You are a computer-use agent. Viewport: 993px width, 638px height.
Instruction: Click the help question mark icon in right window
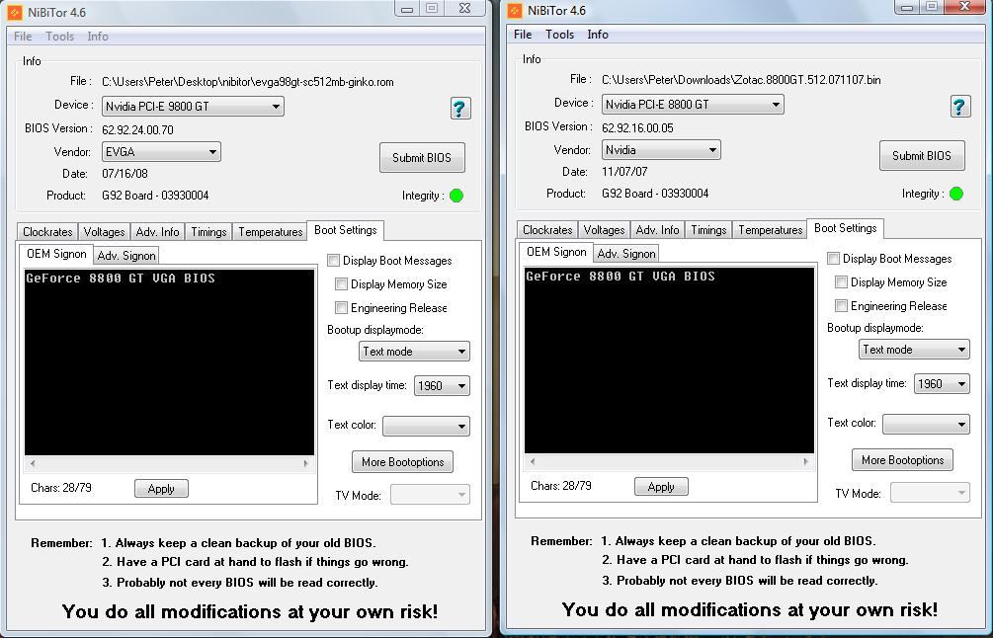(960, 107)
